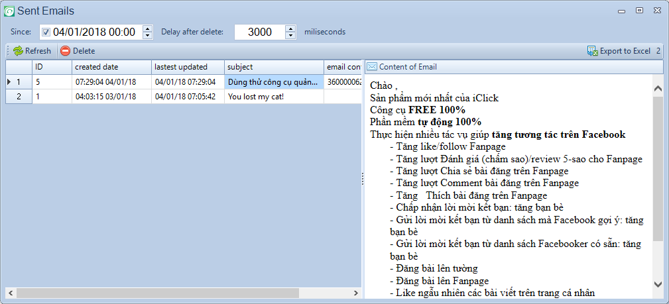
Task: Click created date 07:29:04 04/01/18
Action: coord(111,82)
